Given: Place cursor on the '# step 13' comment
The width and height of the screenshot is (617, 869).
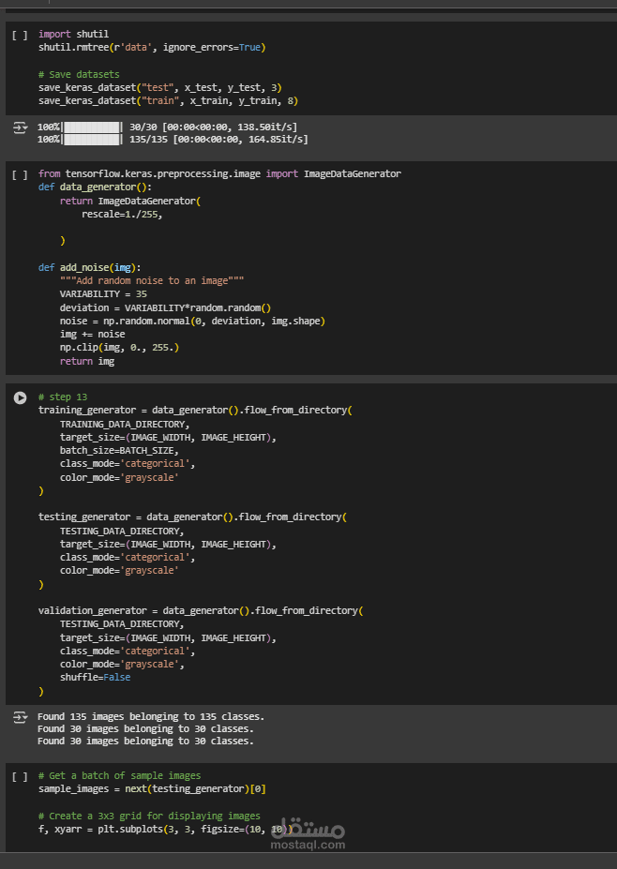Looking at the screenshot, I should (63, 397).
